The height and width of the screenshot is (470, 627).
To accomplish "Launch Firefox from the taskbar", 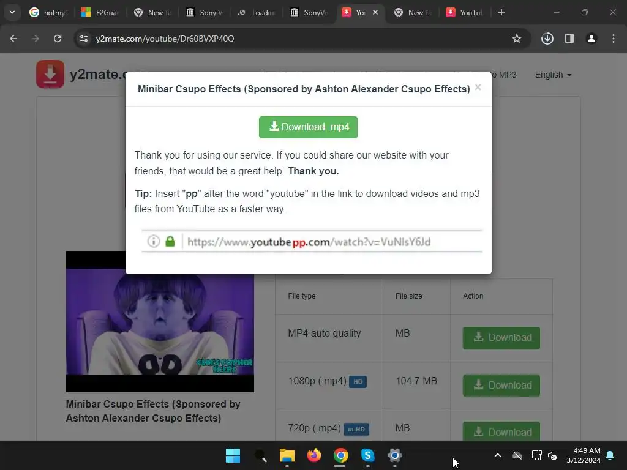I will (x=314, y=455).
